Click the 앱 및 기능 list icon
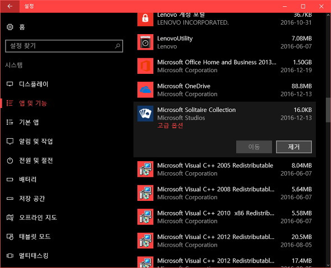 click(x=10, y=103)
